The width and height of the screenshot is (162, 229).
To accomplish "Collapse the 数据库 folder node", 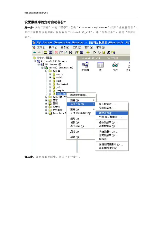I will 46,71.
